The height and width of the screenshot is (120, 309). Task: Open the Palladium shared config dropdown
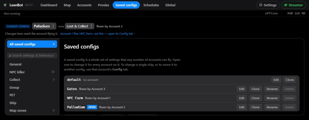tap(44, 26)
